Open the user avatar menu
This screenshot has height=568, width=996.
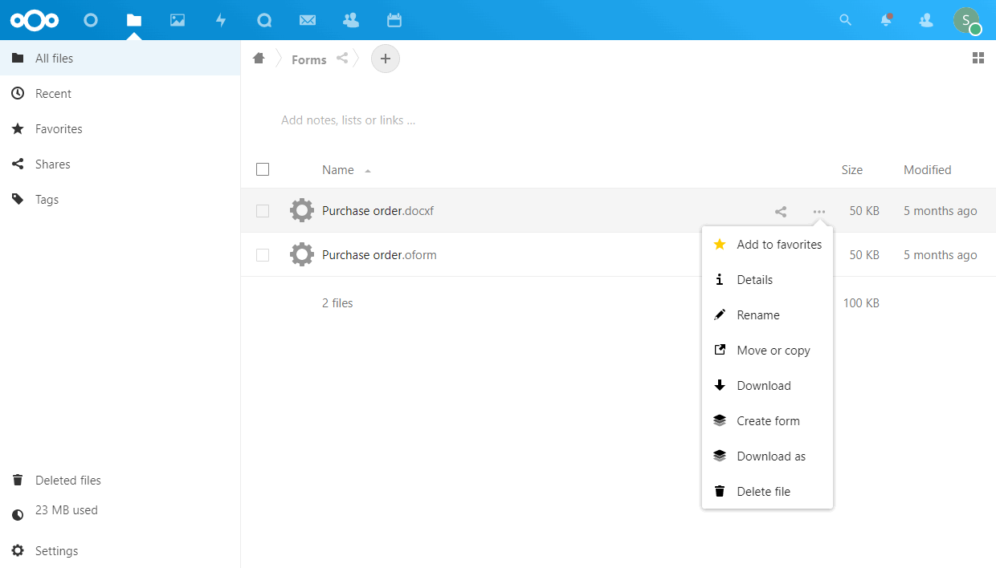coord(966,20)
